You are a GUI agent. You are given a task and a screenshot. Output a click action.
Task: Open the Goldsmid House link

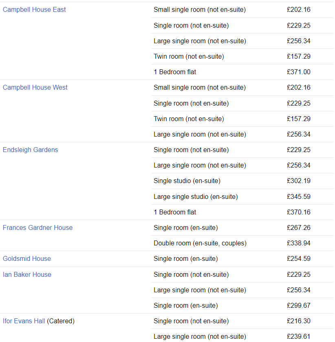click(26, 259)
